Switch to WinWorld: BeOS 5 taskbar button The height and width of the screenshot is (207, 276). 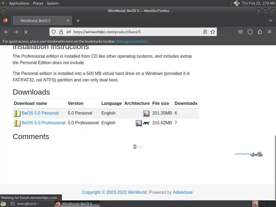pyautogui.click(x=77, y=204)
